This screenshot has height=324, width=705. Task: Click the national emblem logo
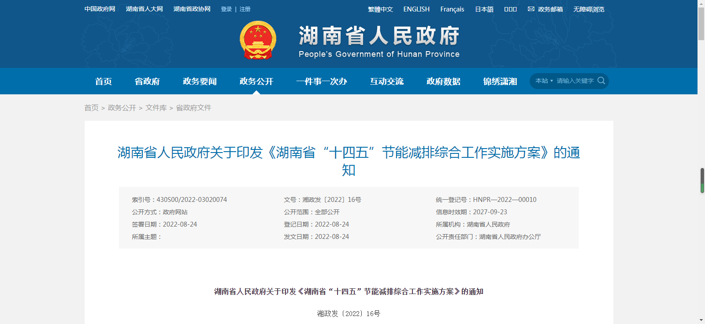(x=258, y=40)
